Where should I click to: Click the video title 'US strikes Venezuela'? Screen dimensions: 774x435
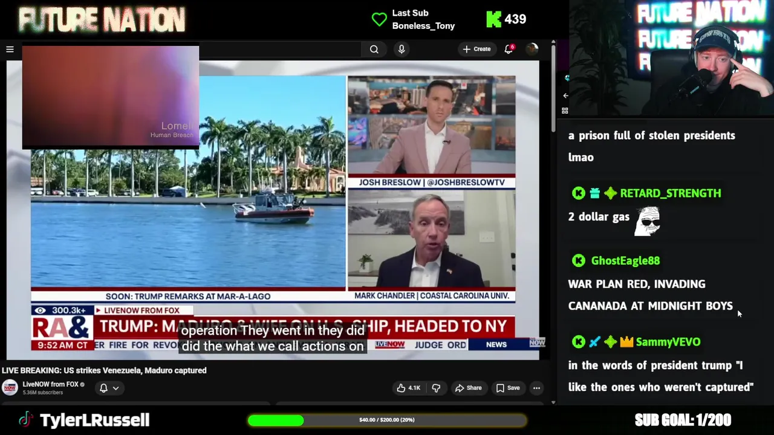click(104, 370)
